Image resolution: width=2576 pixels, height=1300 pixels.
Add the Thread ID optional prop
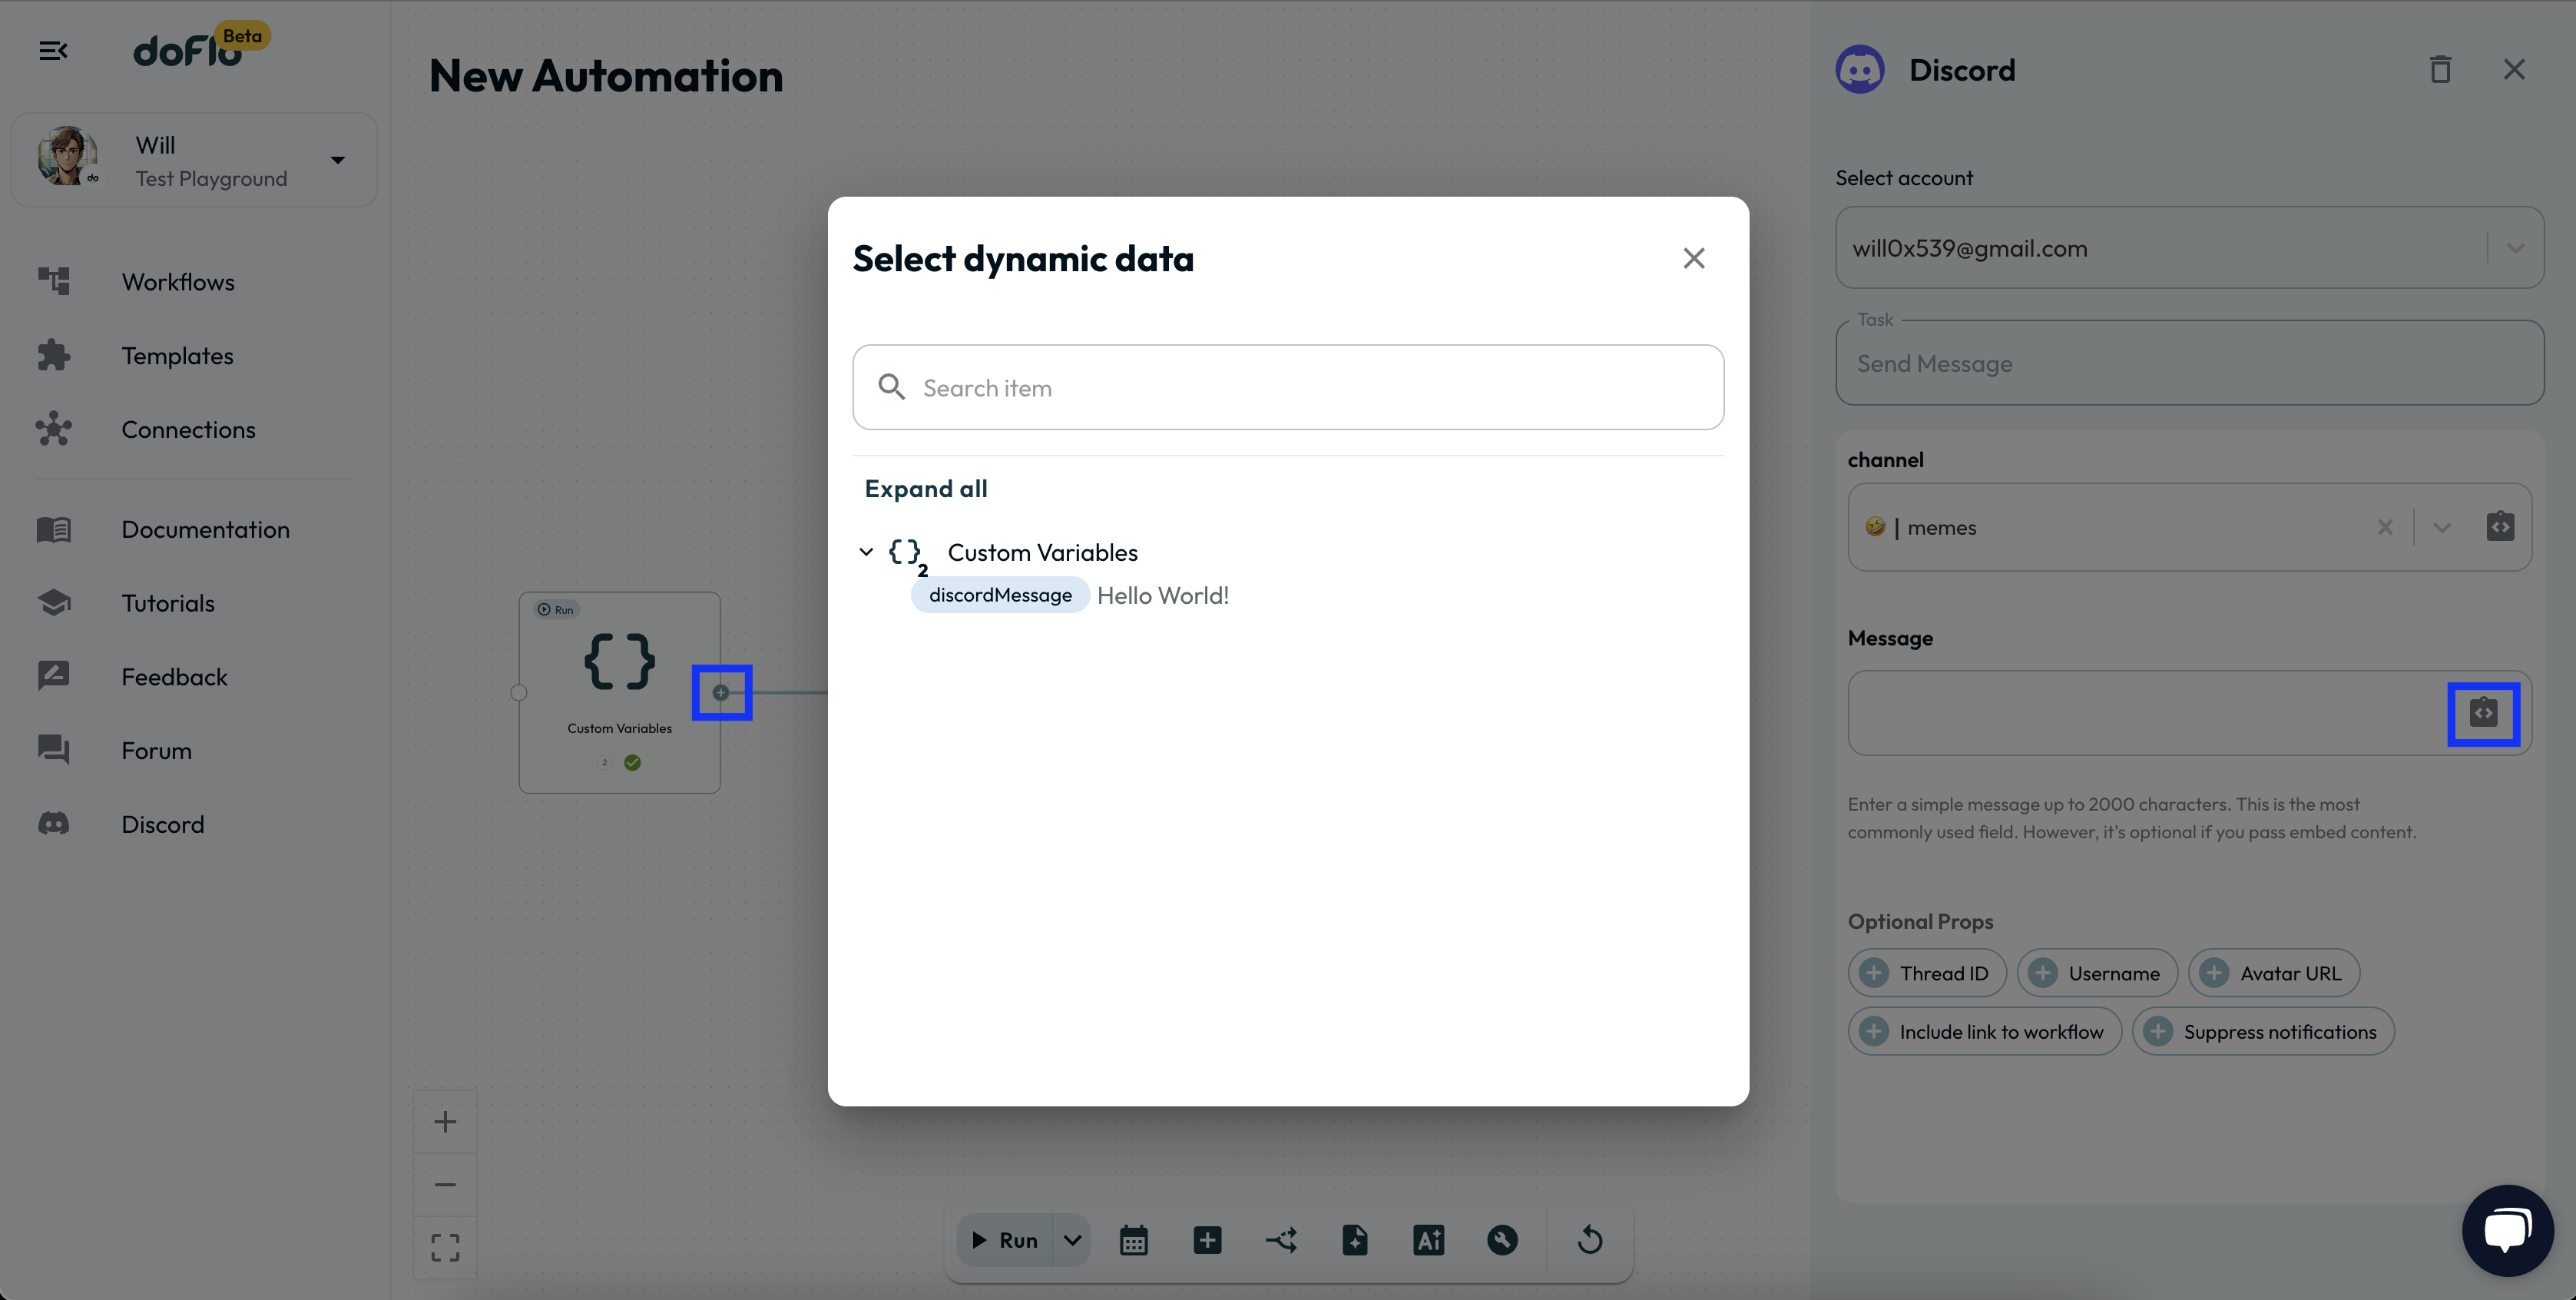tap(1926, 973)
